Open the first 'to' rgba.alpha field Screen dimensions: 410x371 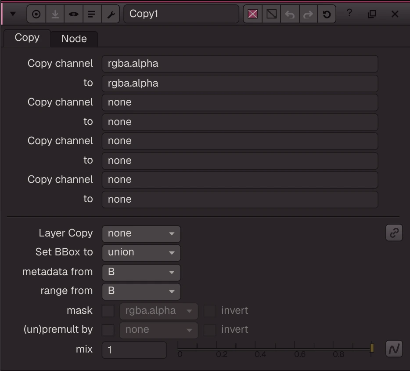240,83
